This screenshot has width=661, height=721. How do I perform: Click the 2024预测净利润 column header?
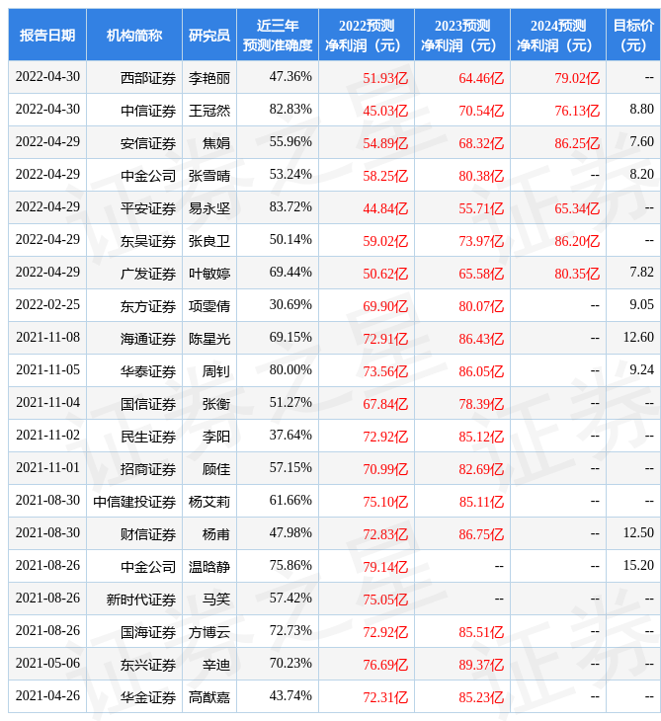[558, 35]
